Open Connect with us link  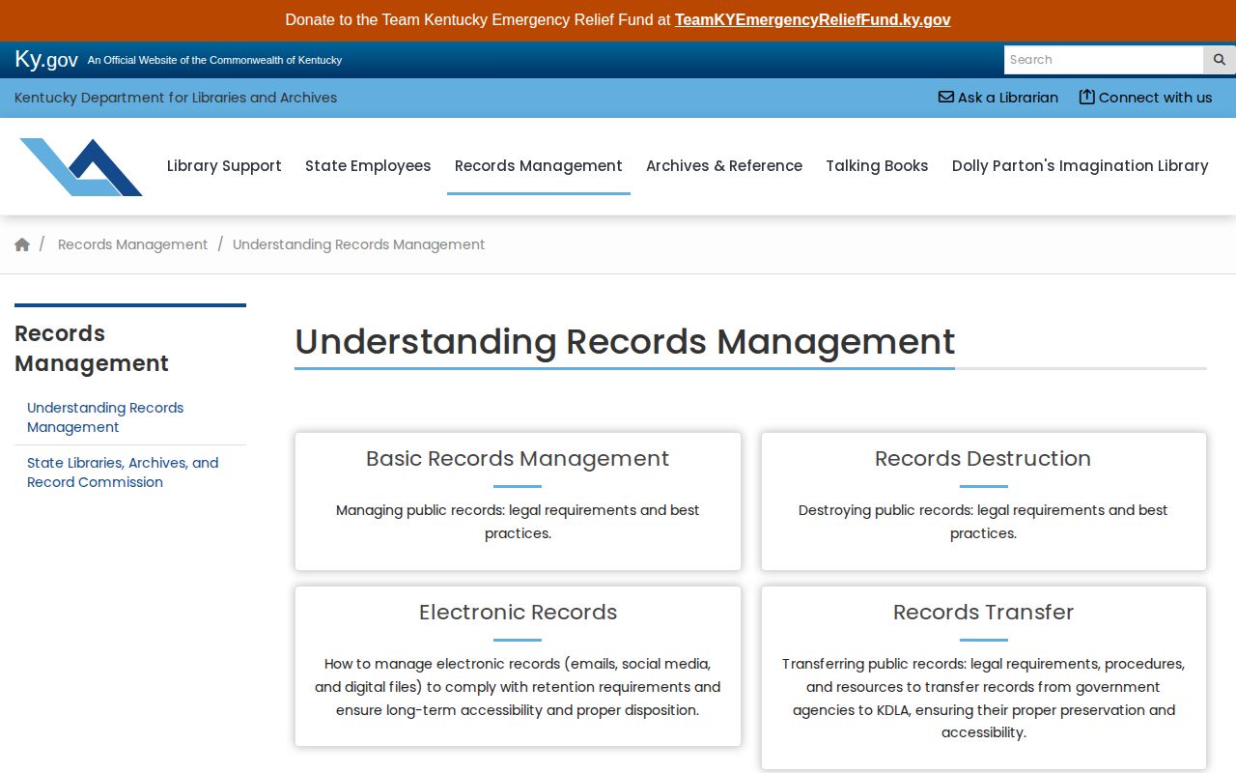point(1145,98)
